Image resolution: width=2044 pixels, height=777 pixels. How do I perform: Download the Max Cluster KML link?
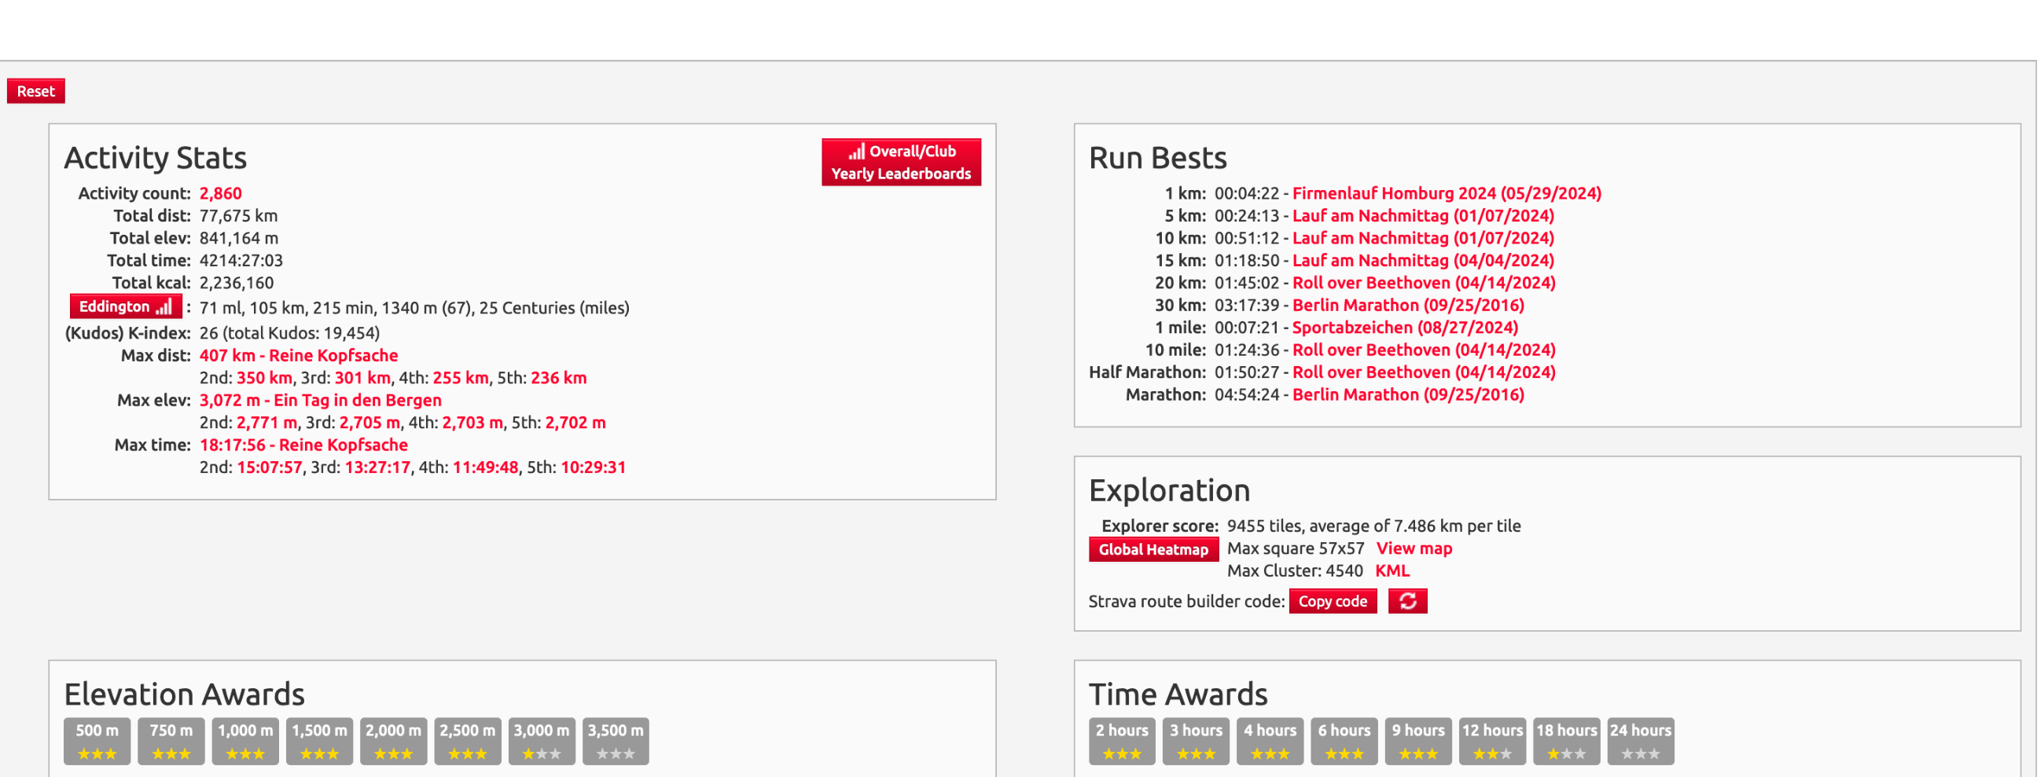pos(1391,571)
